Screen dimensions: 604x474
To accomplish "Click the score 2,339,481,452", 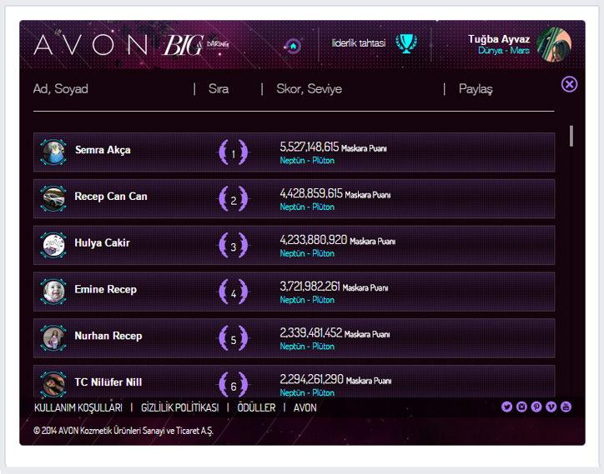I will point(311,333).
